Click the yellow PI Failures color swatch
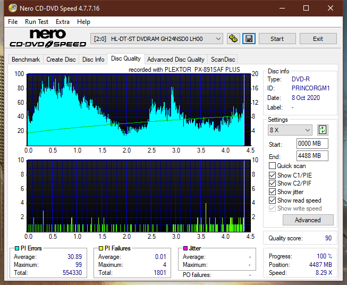 [101, 248]
